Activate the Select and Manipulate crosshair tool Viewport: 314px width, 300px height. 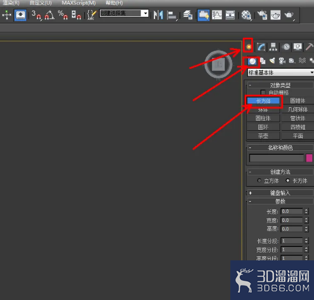(7, 15)
